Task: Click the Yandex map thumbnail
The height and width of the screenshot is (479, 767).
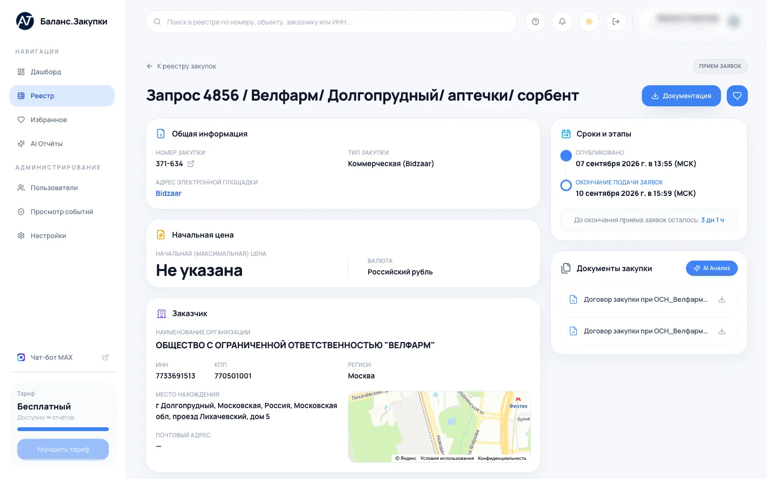Action: (x=439, y=426)
